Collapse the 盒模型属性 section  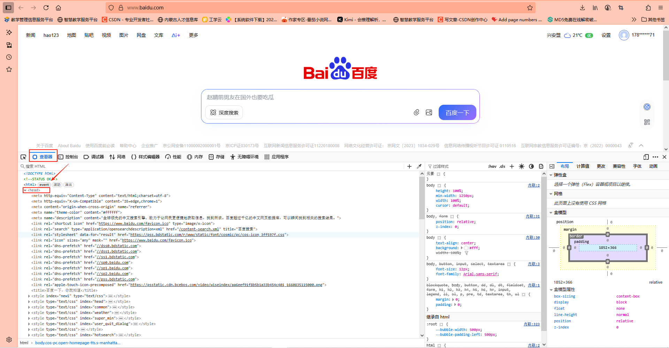tap(551, 290)
